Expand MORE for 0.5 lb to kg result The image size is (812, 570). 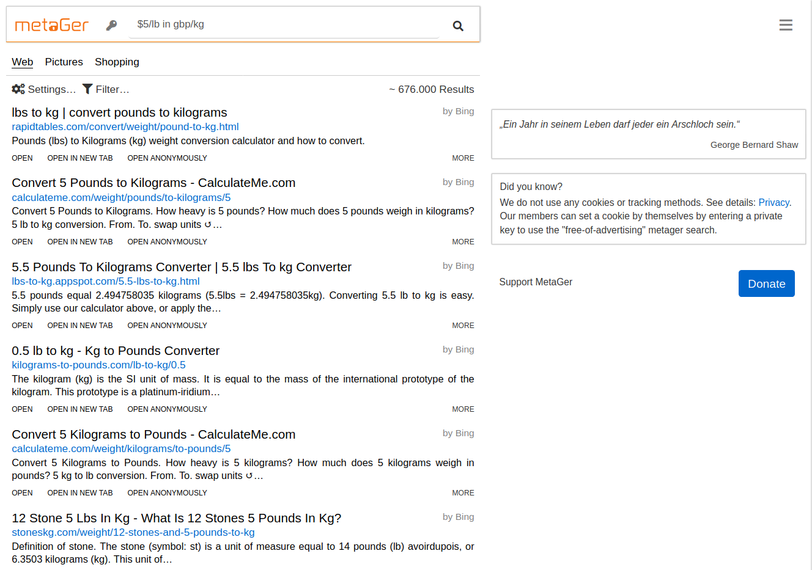463,409
